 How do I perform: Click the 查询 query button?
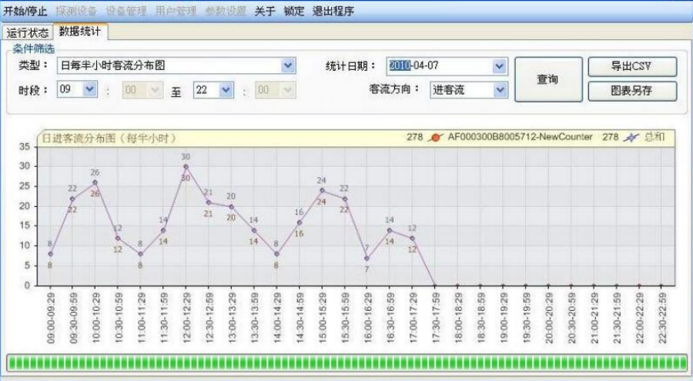coord(547,79)
